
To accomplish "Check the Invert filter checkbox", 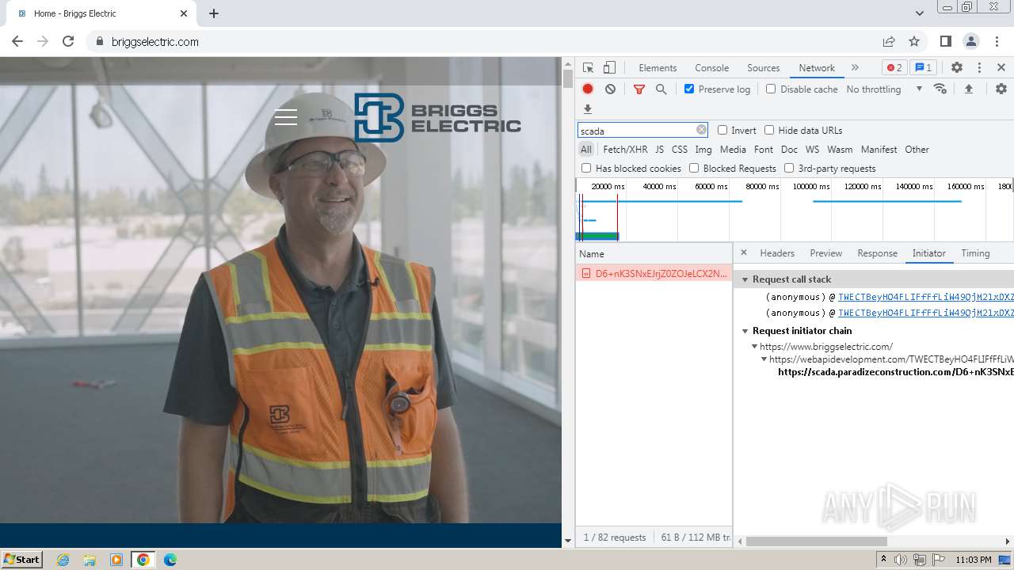I will coord(722,131).
